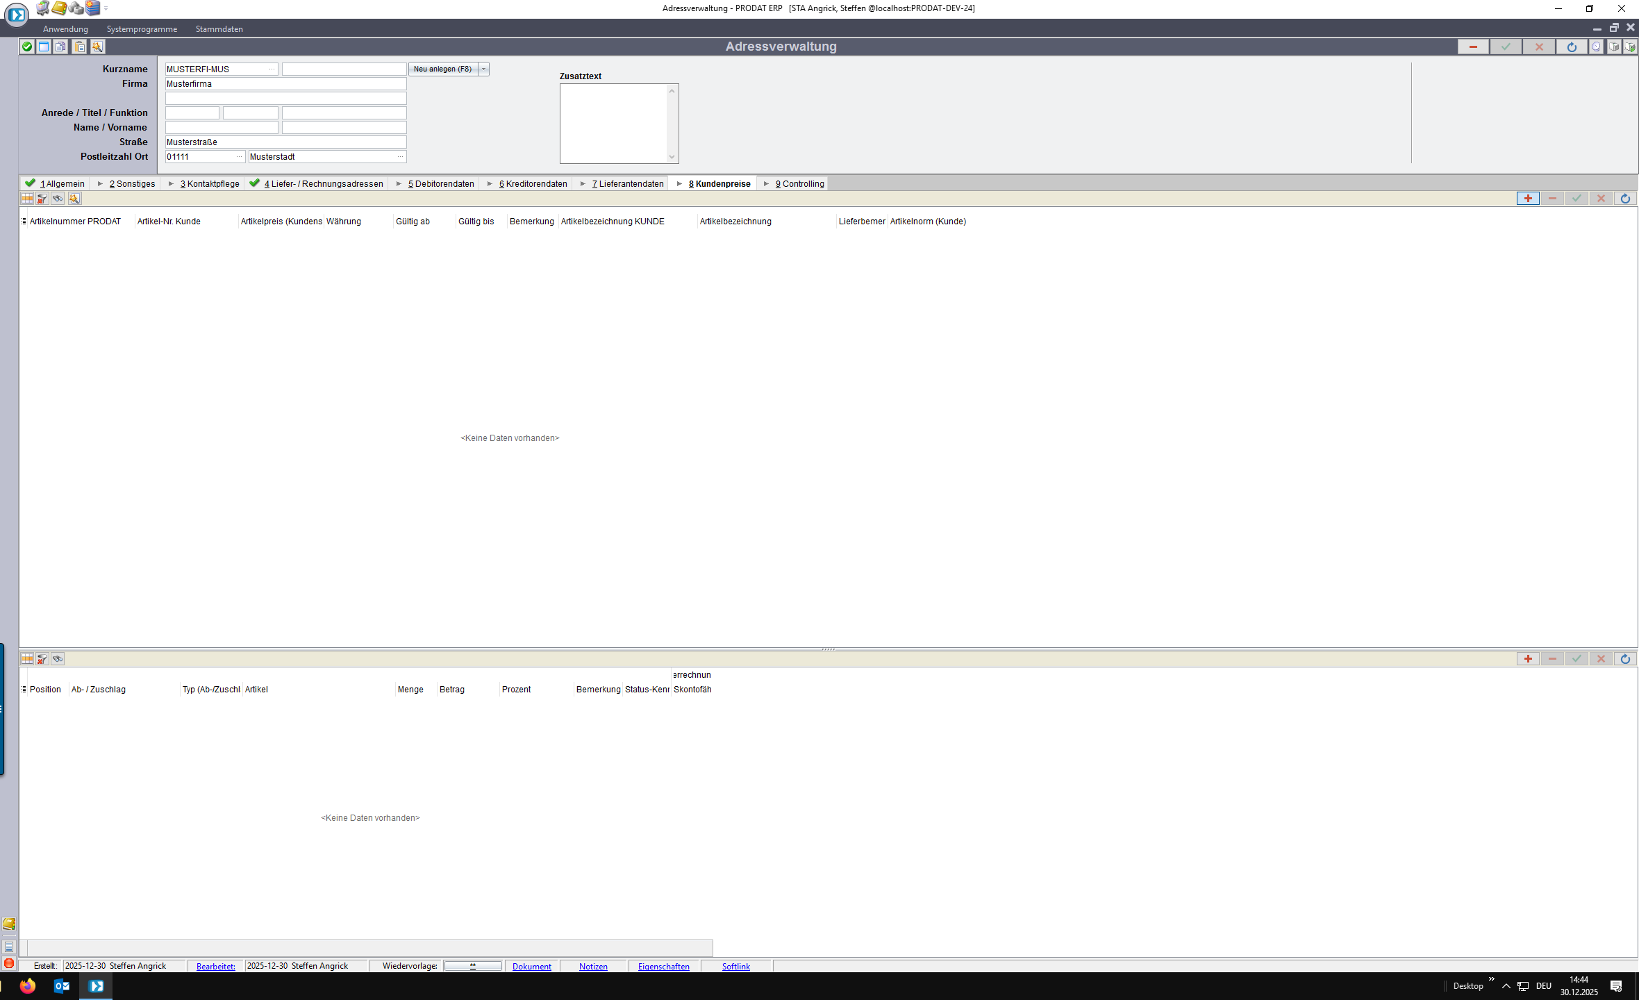1639x1000 pixels.
Task: Click the paste clipboard icon in the top toolbar
Action: [80, 47]
